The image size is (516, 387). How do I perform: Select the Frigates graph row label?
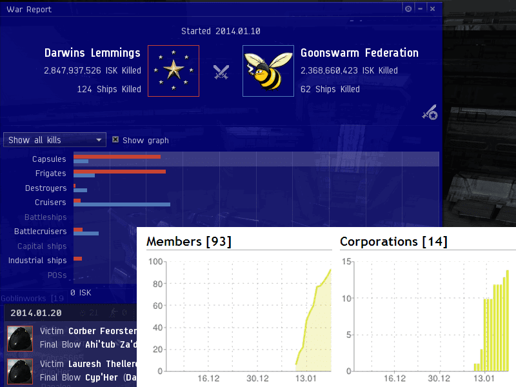[x=51, y=174]
